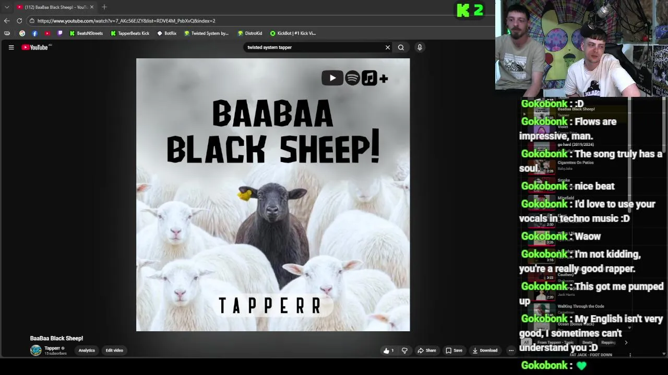668x375 pixels.
Task: Click the Edit video button
Action: 114,351
